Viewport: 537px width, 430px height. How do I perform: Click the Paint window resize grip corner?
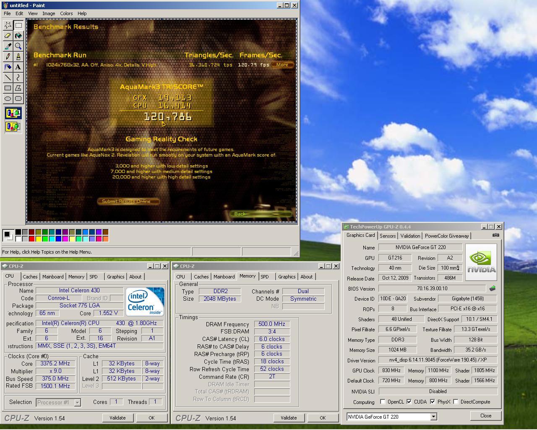click(296, 253)
